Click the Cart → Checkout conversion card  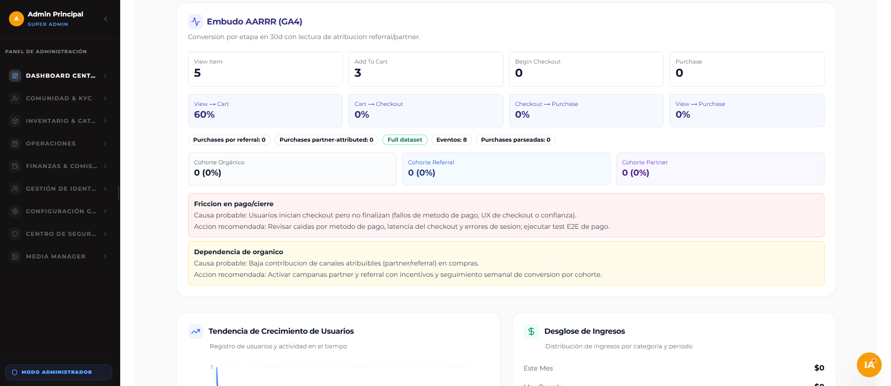pos(426,111)
